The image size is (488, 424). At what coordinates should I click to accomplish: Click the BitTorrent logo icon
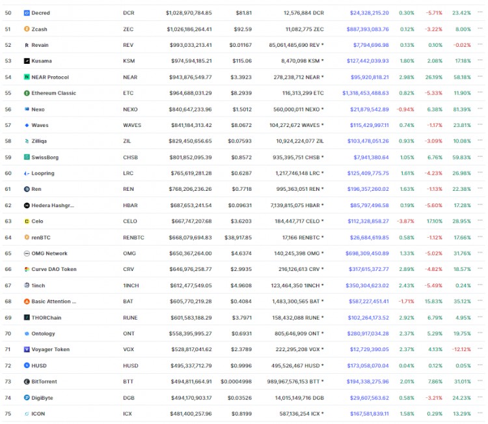27,381
